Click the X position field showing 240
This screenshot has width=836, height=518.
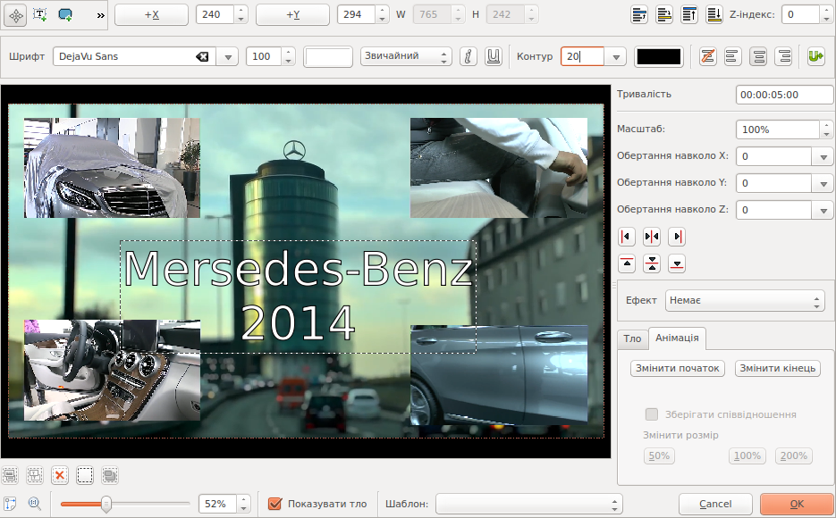pos(215,15)
